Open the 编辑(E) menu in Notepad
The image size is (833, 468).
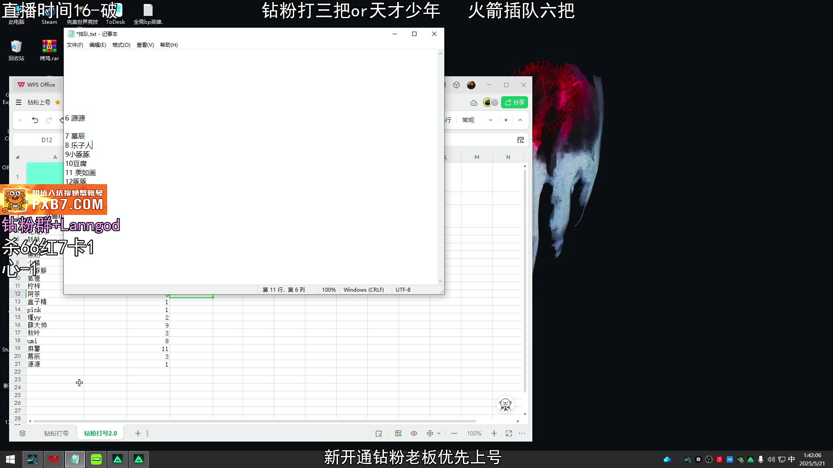click(98, 45)
